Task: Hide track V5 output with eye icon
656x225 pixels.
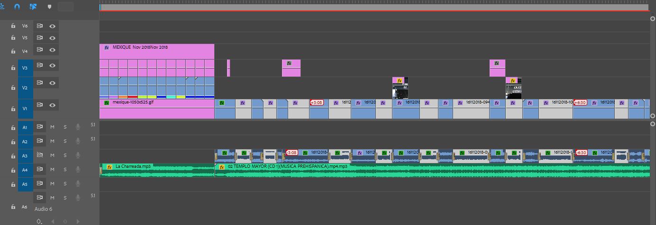Action: click(x=52, y=38)
